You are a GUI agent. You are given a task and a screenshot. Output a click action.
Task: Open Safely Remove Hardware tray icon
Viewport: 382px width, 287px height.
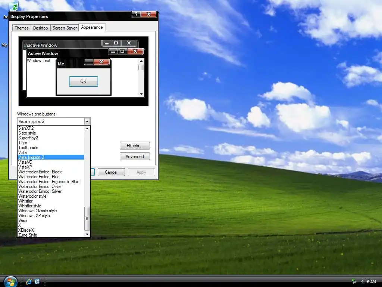point(354,282)
